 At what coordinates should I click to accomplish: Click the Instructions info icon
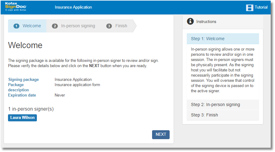point(191,21)
